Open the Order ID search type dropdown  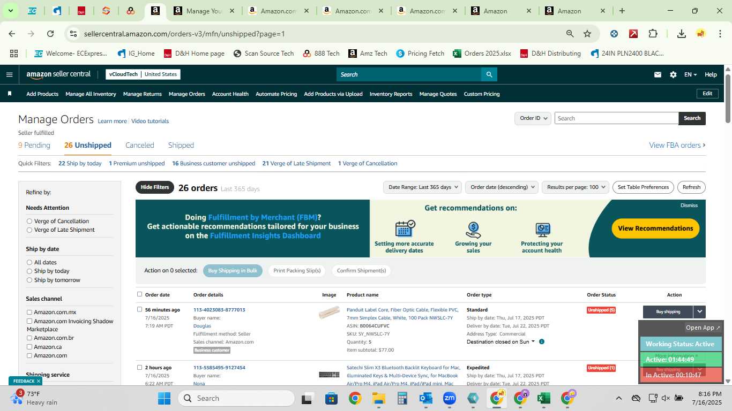[533, 118]
